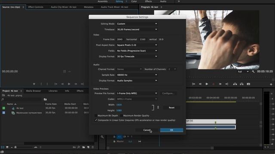Click Go to Out in Source monitor
This screenshot has width=275, height=154.
(82, 84)
